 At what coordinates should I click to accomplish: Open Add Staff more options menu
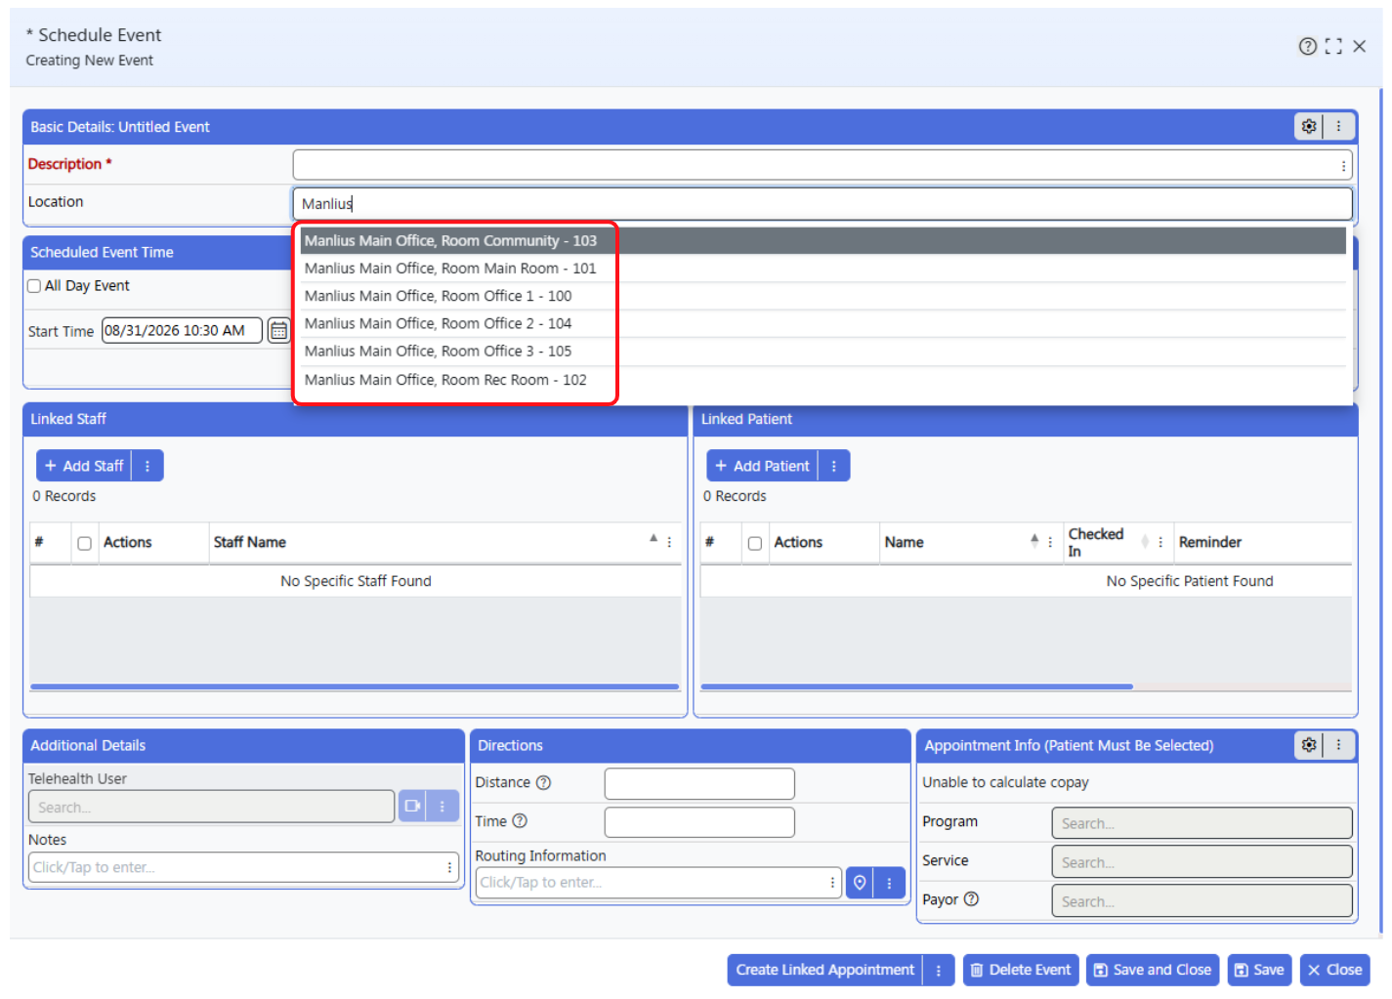(148, 466)
